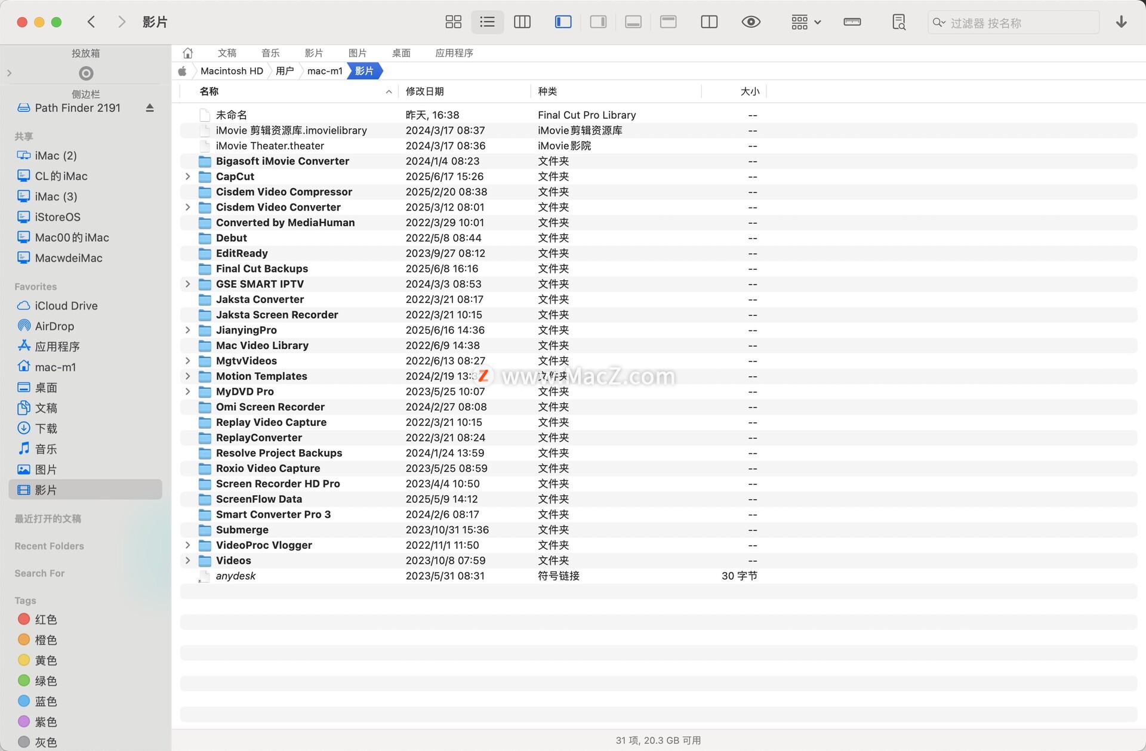The image size is (1146, 751).
Task: Toggle the right shelf pane
Action: [598, 22]
